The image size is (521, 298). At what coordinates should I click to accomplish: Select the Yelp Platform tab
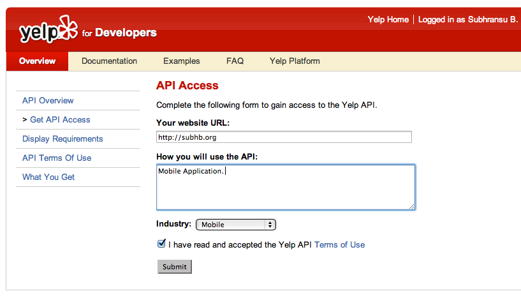click(295, 61)
